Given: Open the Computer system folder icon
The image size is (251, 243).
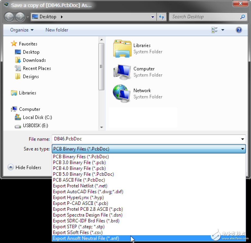Looking at the screenshot, I should tap(122, 72).
